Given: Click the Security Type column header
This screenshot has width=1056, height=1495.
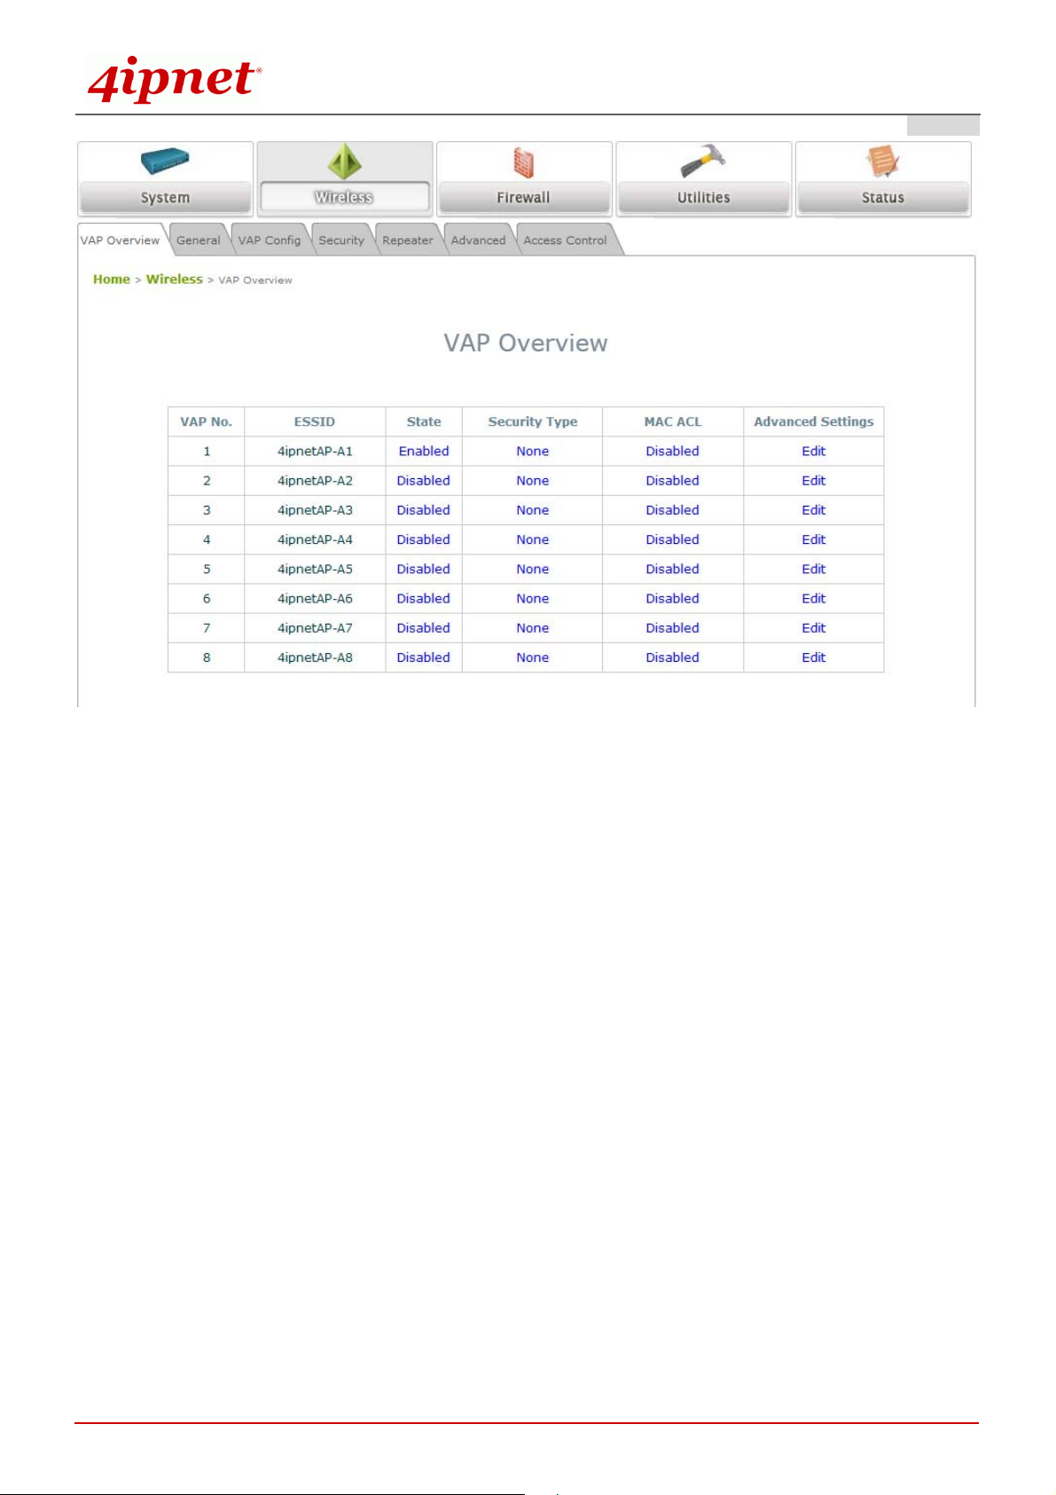Looking at the screenshot, I should tap(533, 422).
